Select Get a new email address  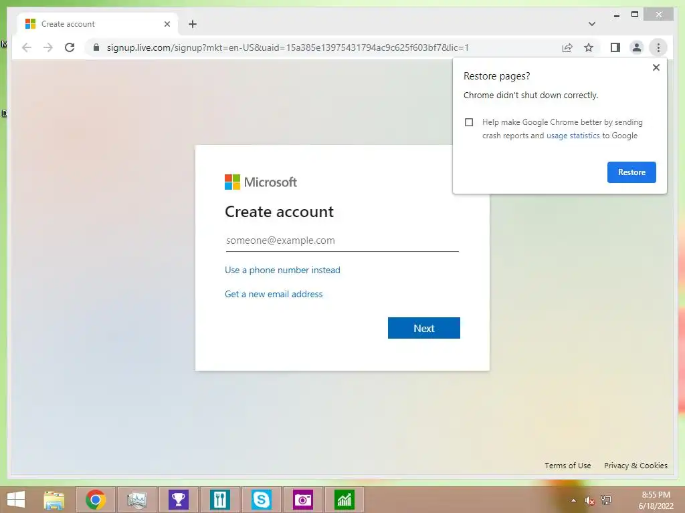(x=274, y=294)
